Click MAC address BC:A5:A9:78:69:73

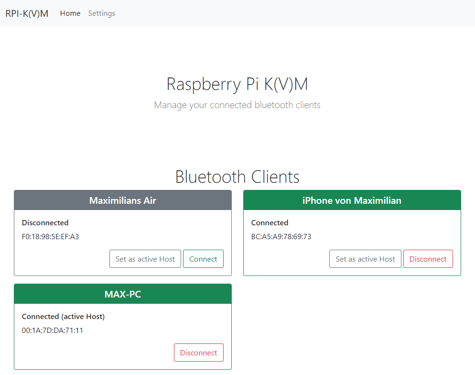(281, 237)
